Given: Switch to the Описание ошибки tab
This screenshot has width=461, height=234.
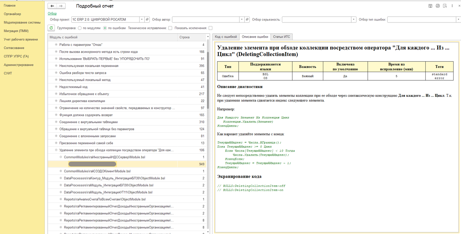Looking at the screenshot, I should pos(255,37).
